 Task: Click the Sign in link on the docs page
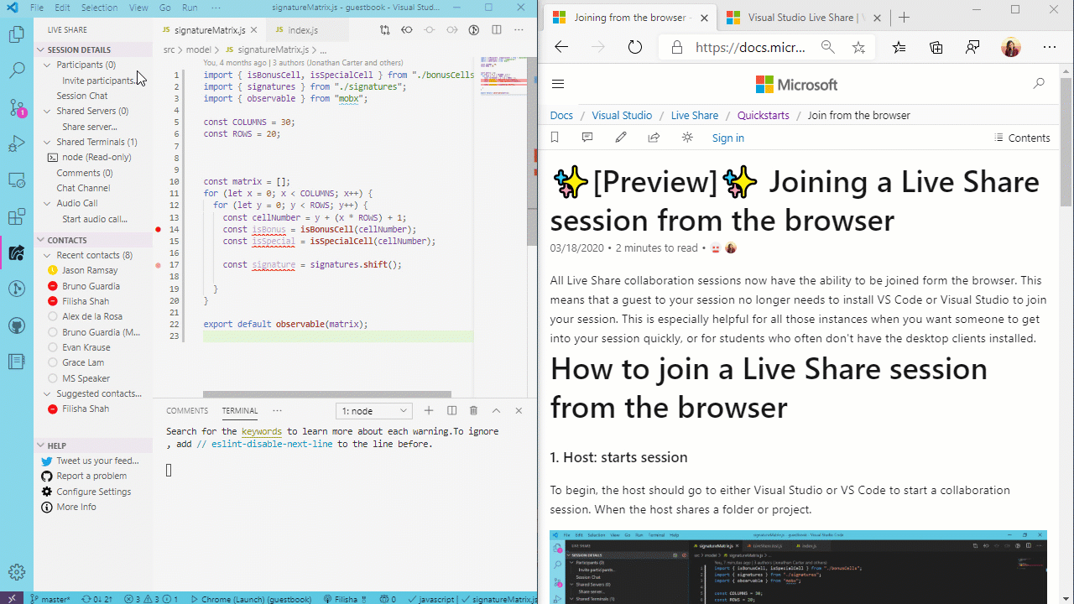(x=727, y=138)
